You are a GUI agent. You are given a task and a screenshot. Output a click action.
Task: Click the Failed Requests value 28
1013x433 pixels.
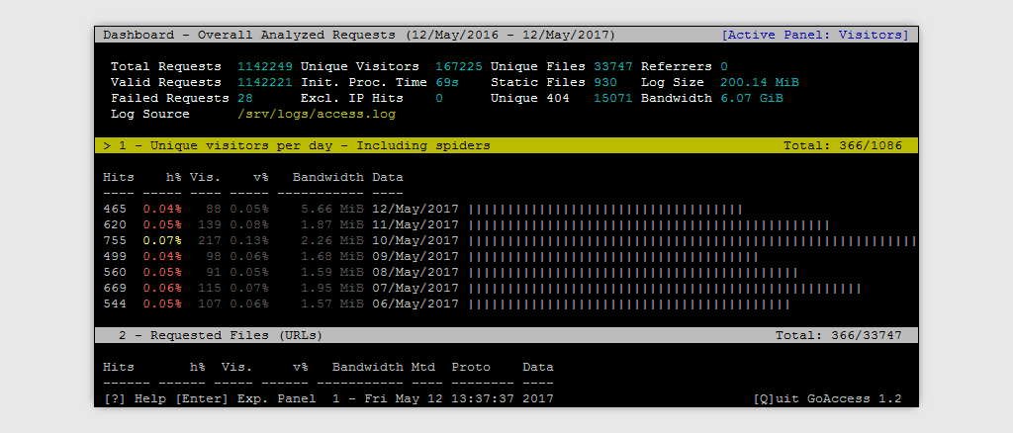pos(245,98)
